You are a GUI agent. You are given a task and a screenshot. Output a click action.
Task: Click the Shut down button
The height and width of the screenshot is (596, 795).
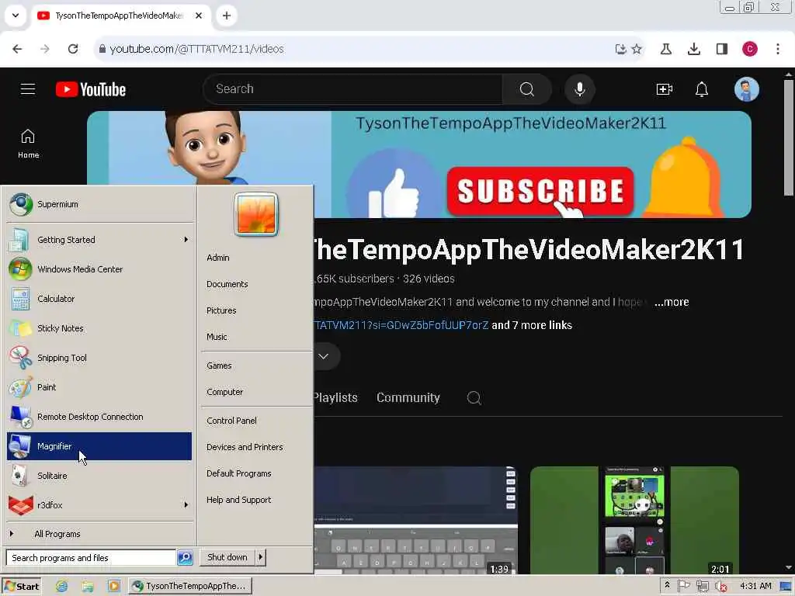227,557
